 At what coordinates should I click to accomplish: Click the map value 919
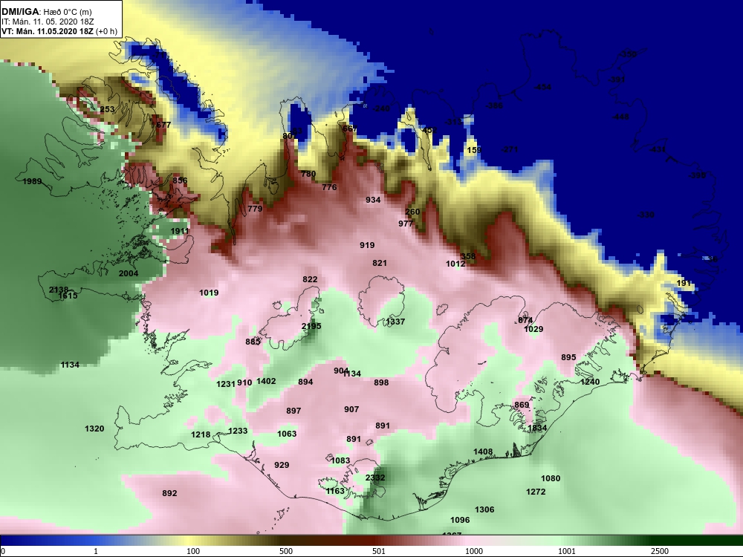(x=367, y=245)
